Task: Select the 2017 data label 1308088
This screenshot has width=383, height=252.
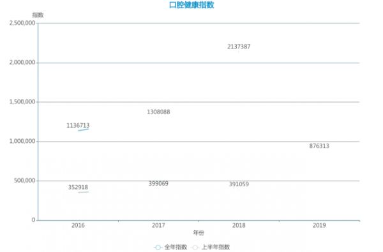Action: point(158,112)
